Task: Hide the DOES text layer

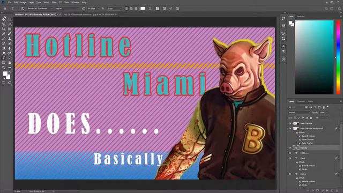Action: (x=290, y=153)
